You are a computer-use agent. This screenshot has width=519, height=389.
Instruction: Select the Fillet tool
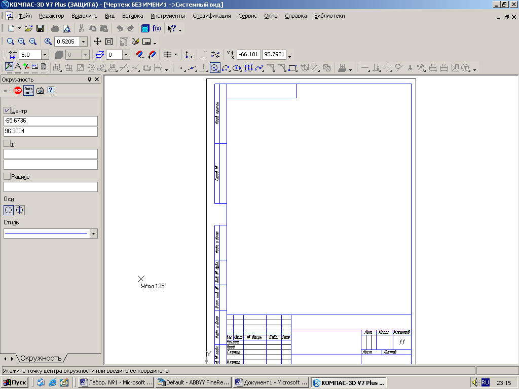[x=282, y=68]
